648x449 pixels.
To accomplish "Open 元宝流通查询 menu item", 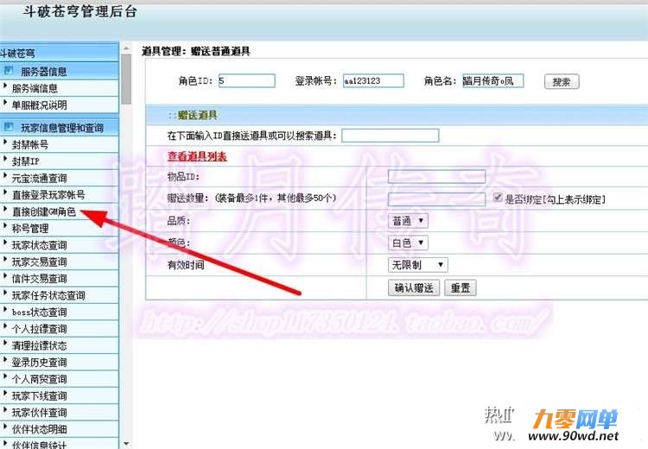I will (39, 178).
